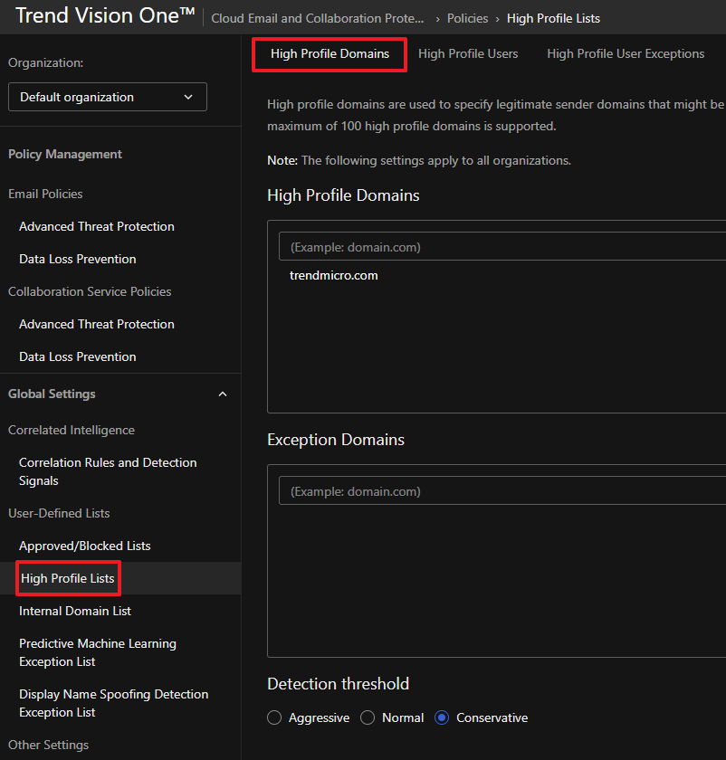The width and height of the screenshot is (726, 760).
Task: Switch to High Profile Users tab
Action: click(468, 54)
